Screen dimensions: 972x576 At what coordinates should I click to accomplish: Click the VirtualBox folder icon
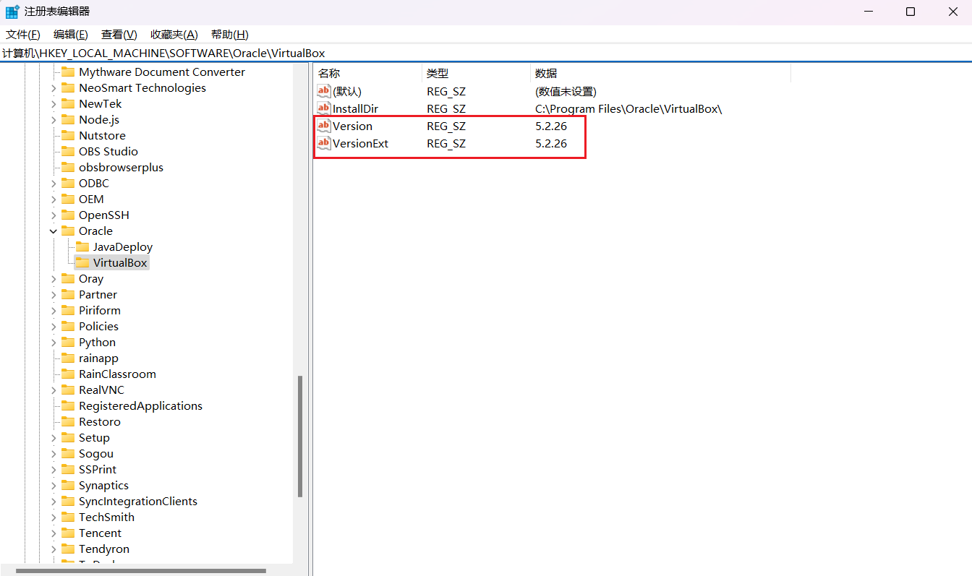82,262
